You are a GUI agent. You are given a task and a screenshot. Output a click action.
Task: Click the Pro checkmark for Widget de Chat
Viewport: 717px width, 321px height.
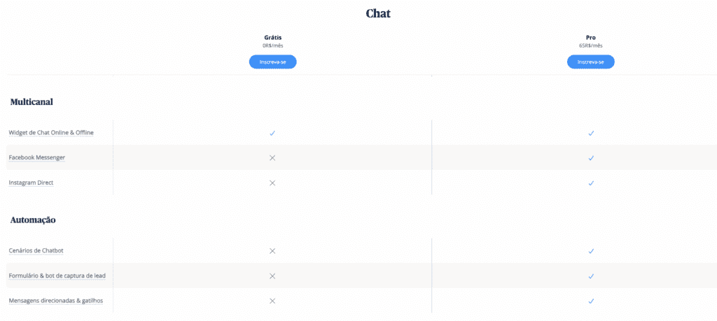coord(591,133)
